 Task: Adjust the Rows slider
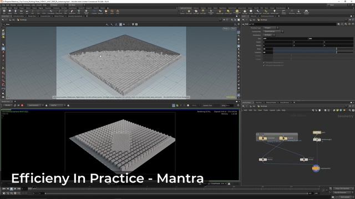click(313, 49)
